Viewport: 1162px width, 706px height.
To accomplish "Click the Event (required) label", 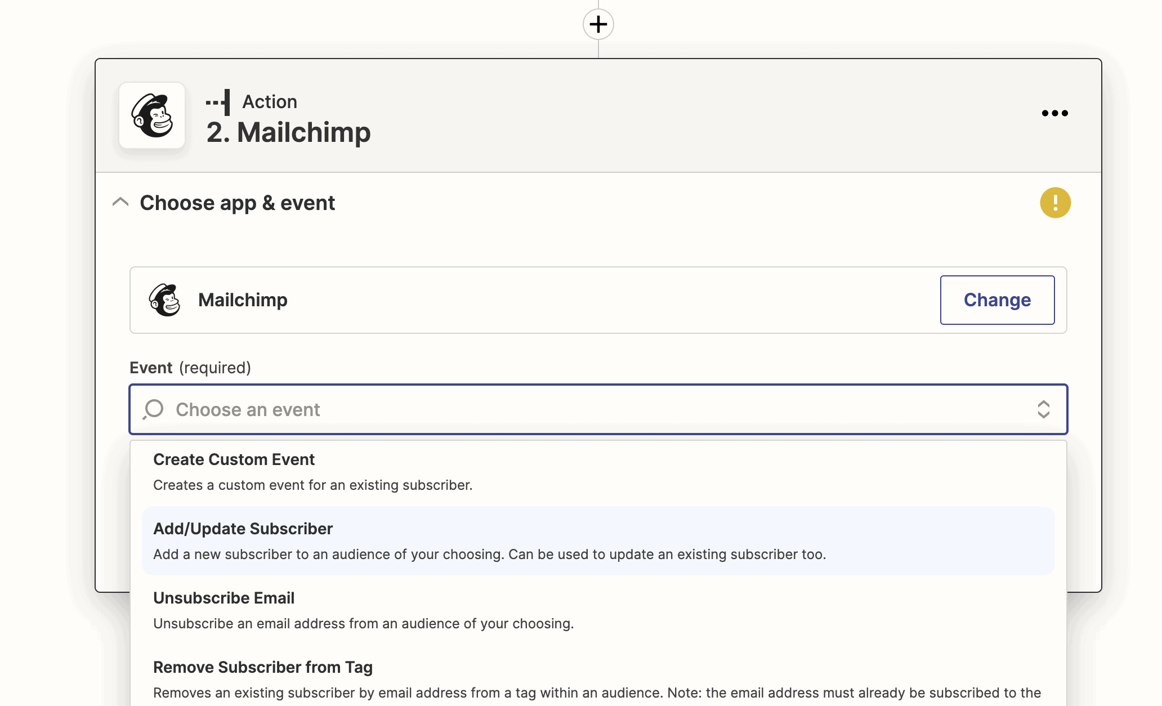I will [x=190, y=368].
